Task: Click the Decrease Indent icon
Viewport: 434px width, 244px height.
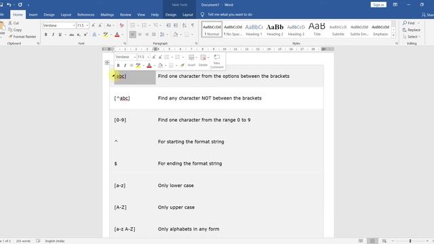Action: tap(168, 26)
